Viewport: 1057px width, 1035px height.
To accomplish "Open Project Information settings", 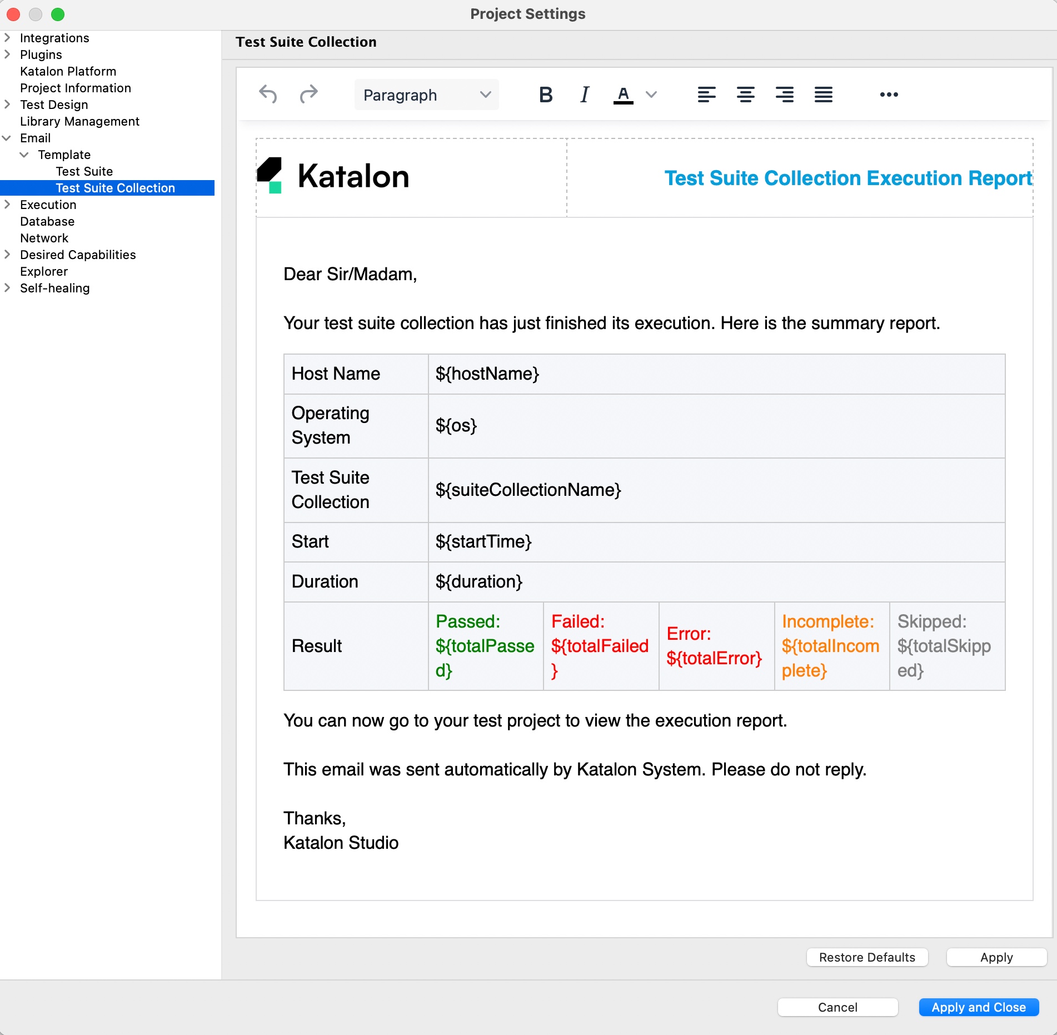I will [x=76, y=88].
